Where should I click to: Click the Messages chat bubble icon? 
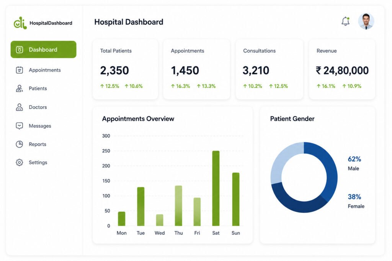[x=19, y=126]
